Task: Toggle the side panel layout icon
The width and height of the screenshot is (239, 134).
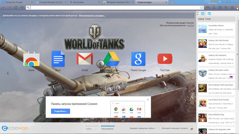Action: [x=220, y=7]
